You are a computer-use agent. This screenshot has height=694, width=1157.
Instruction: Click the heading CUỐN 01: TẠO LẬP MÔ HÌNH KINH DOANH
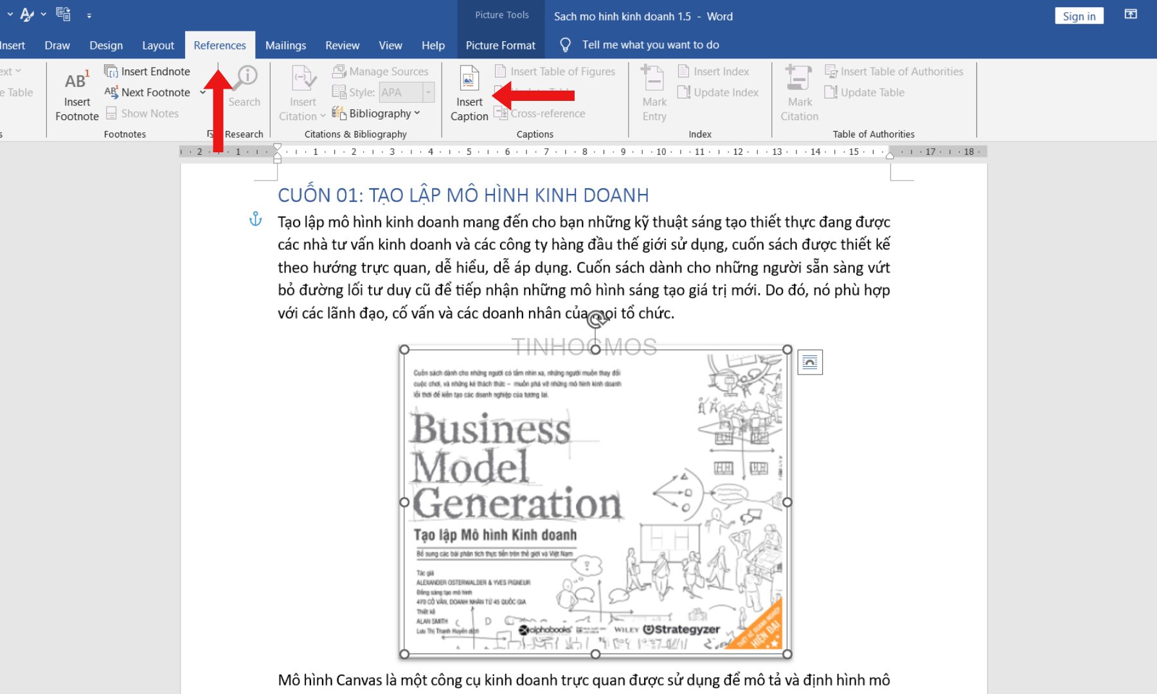click(x=463, y=195)
